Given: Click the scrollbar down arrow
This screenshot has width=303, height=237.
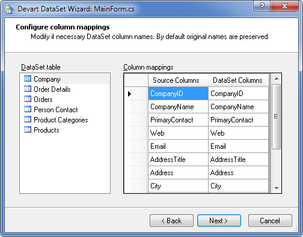Looking at the screenshot, I should [x=277, y=188].
